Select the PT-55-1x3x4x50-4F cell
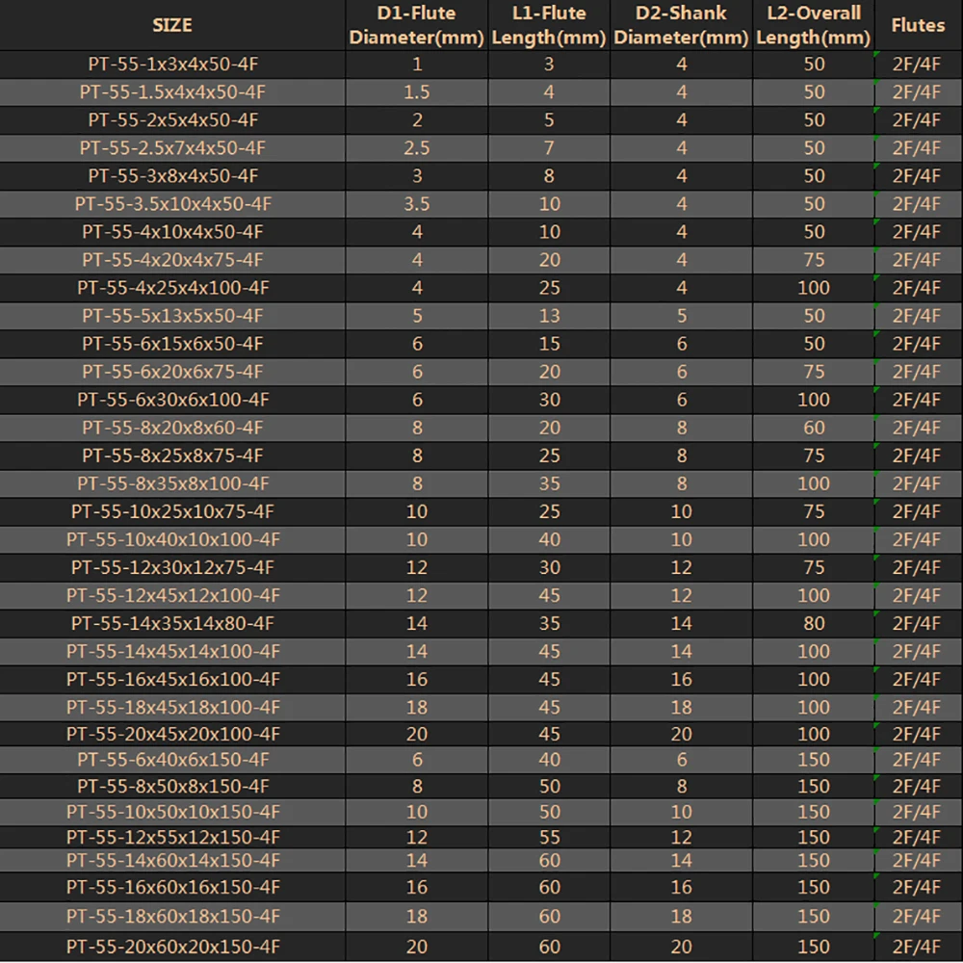Viewport: 963px width, 963px height. point(172,65)
